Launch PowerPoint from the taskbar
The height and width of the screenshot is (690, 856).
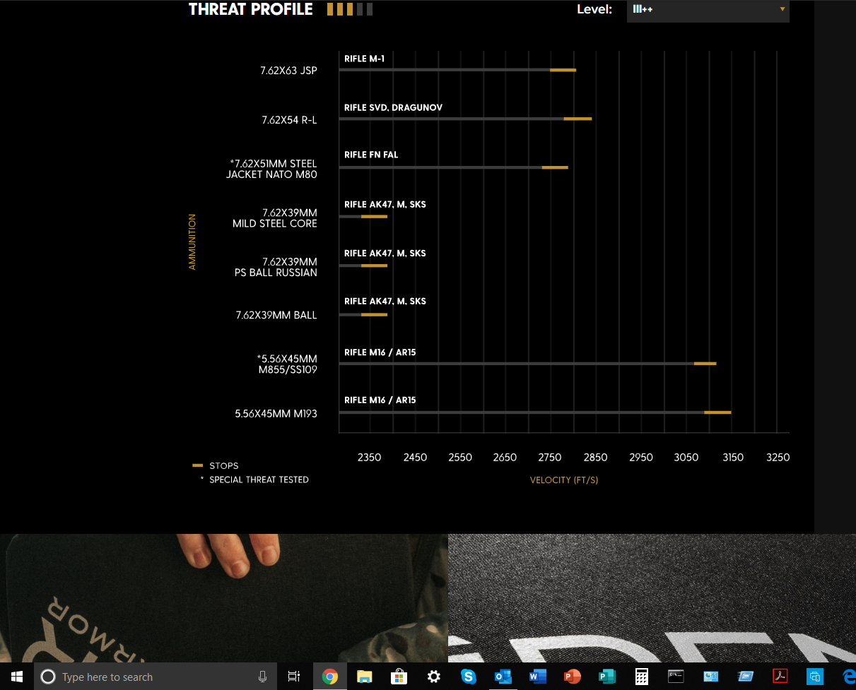pyautogui.click(x=572, y=677)
